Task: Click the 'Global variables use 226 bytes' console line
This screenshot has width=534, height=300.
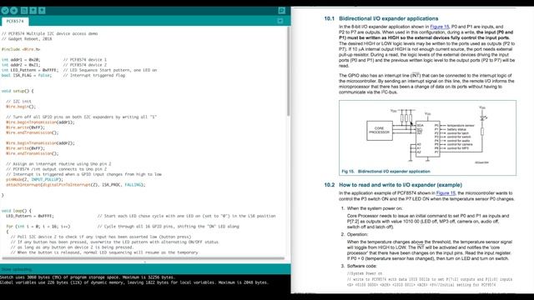Action: (134, 282)
